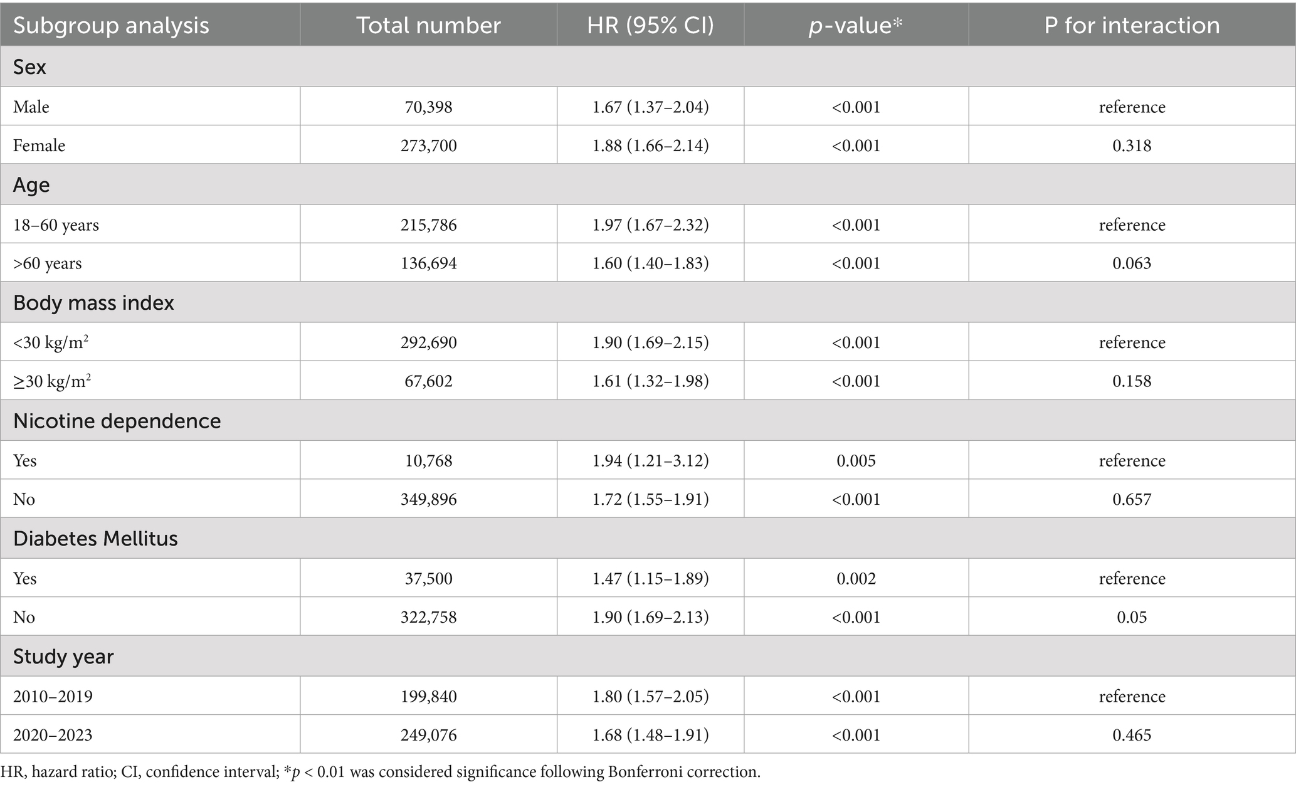
Task: Select the HR (95% CI) header
Action: [x=650, y=25]
